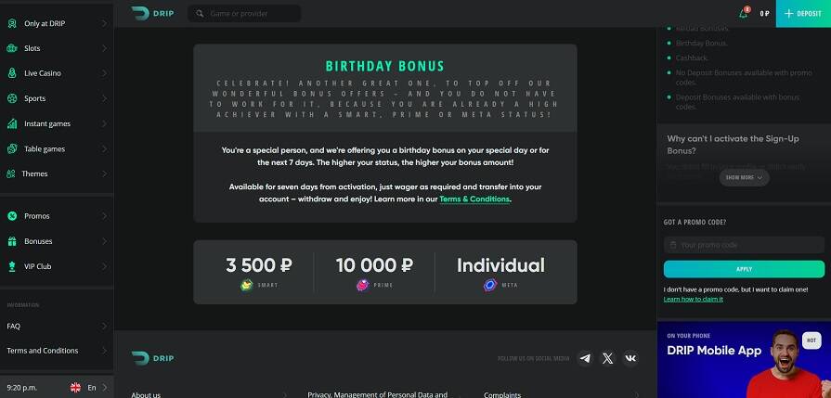Open the notifications bell
The image size is (831, 398).
(x=743, y=14)
